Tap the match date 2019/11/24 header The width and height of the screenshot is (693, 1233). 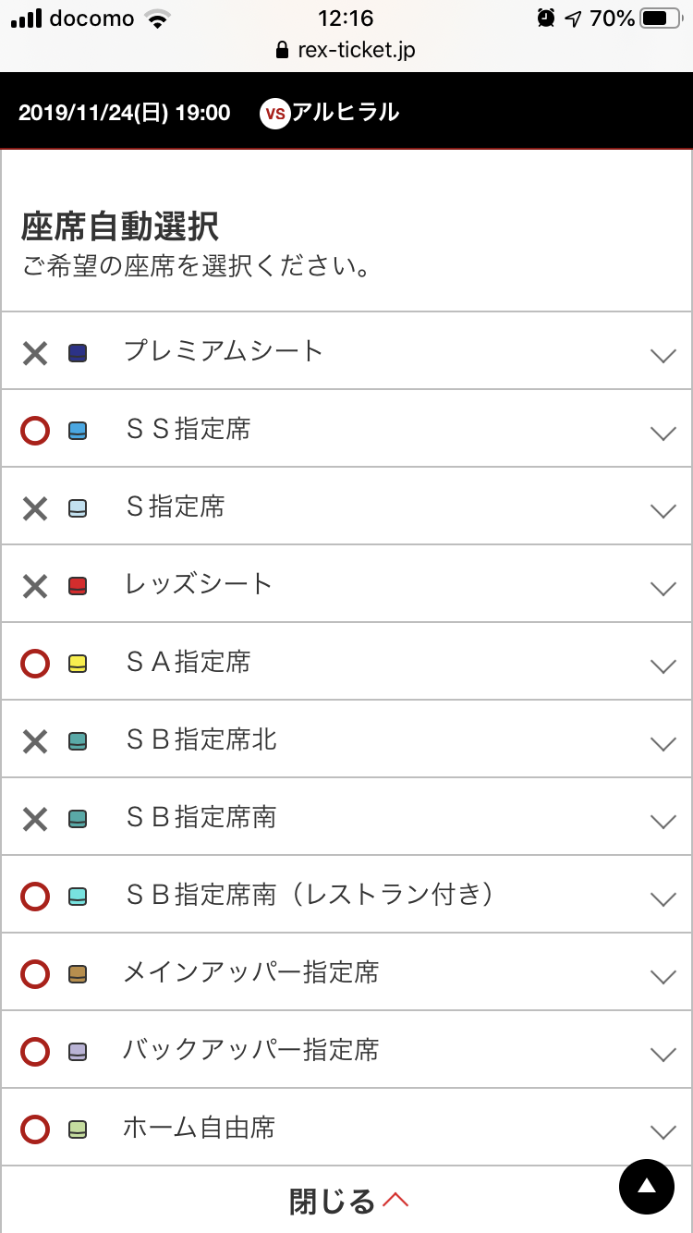[124, 113]
